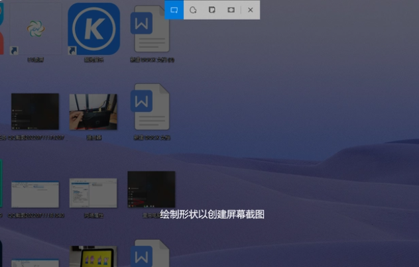Select dark screenshot thumbnail next to hint text
This screenshot has height=267, width=419.
click(x=151, y=189)
